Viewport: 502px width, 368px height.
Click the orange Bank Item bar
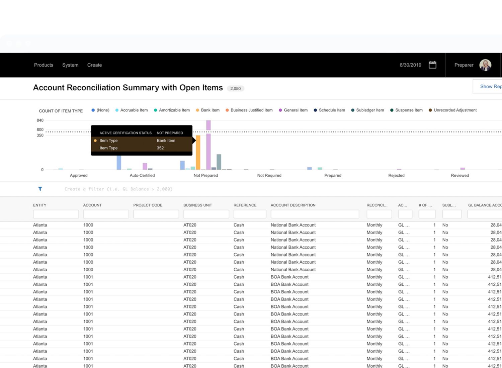click(x=198, y=153)
